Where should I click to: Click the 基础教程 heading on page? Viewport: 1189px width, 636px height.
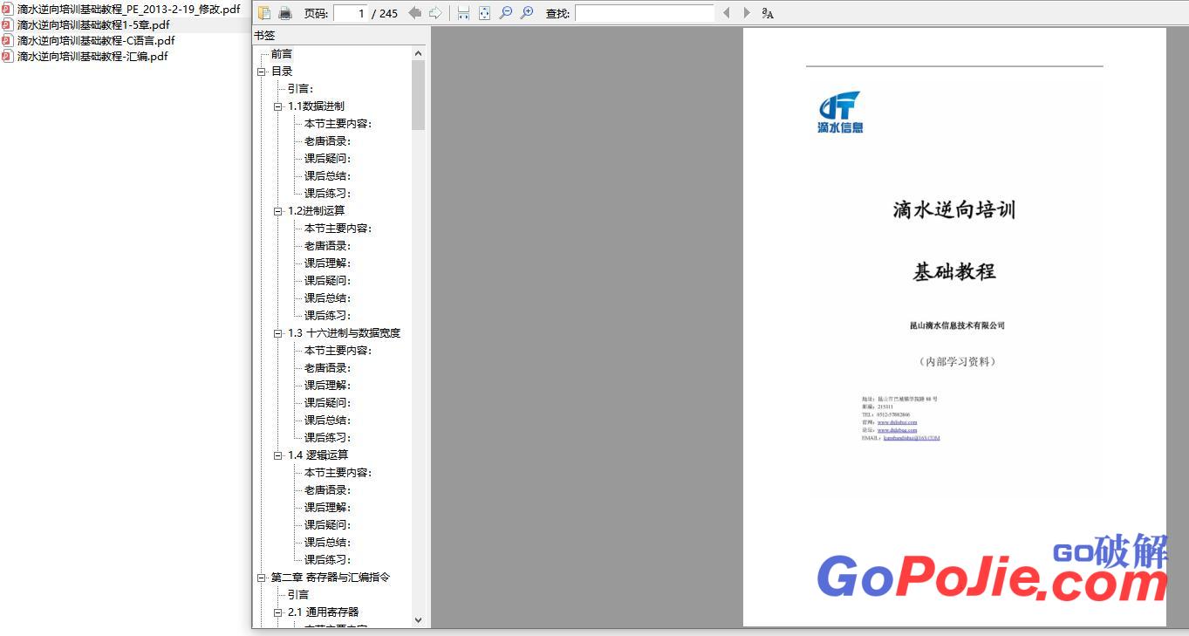(x=954, y=271)
